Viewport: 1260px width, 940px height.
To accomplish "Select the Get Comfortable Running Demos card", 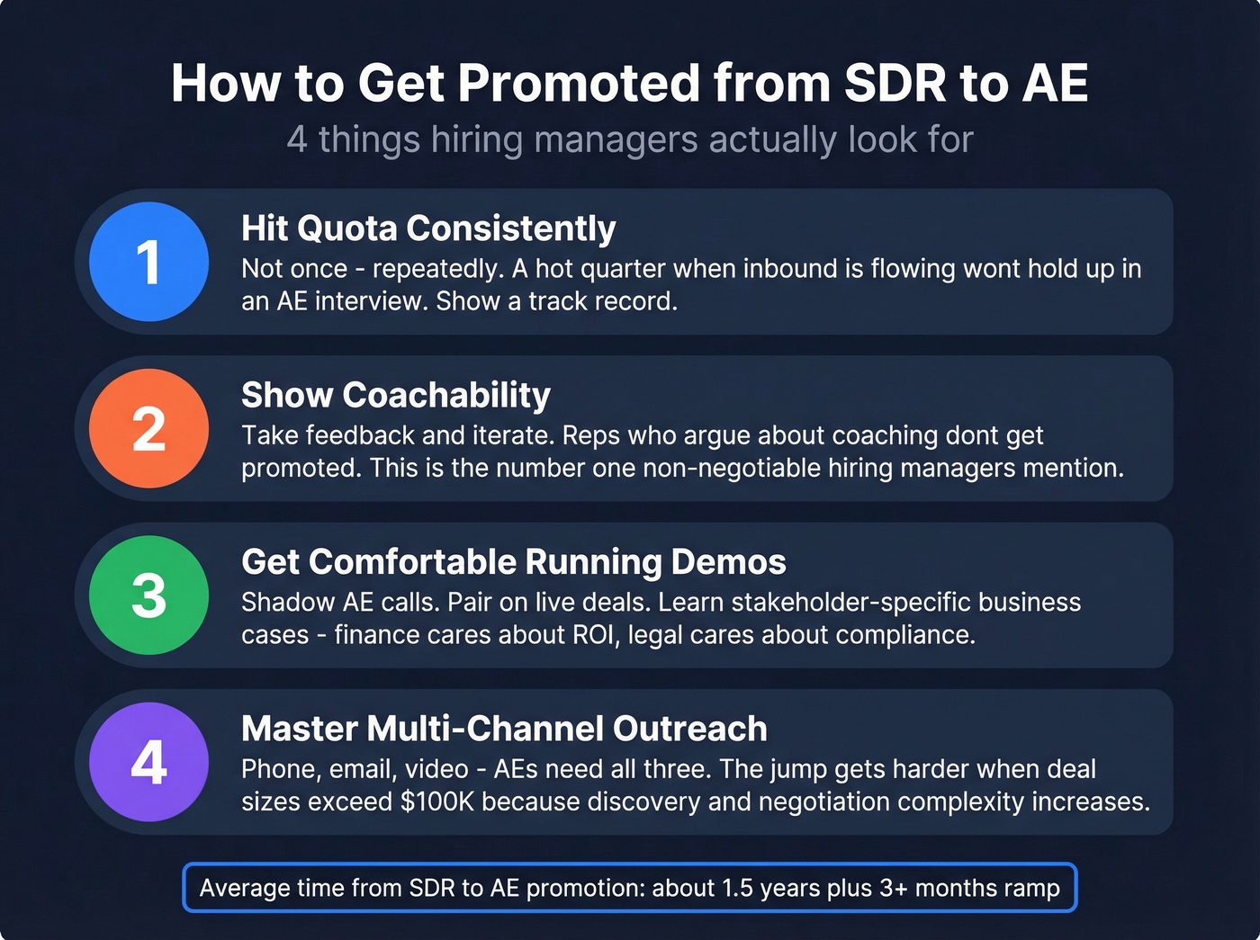I will pyautogui.click(x=630, y=595).
